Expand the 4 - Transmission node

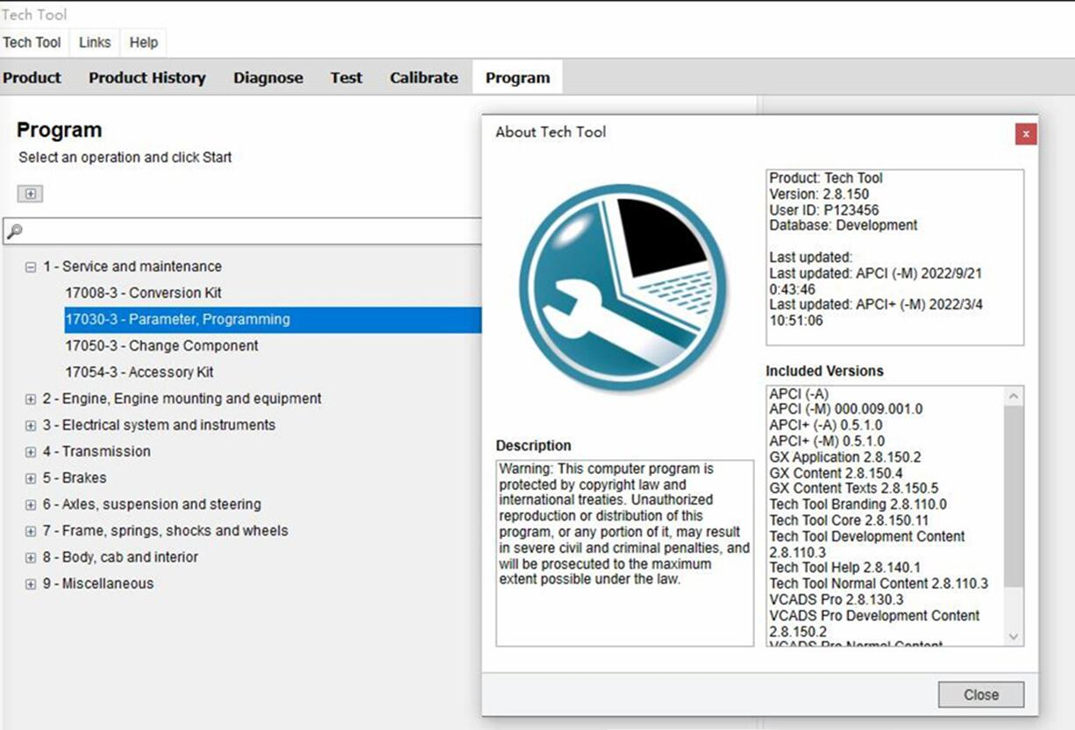31,451
